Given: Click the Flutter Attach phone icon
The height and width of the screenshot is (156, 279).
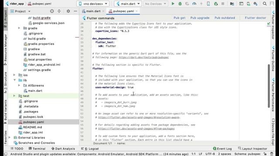Looking at the screenshot, I should [208, 4].
